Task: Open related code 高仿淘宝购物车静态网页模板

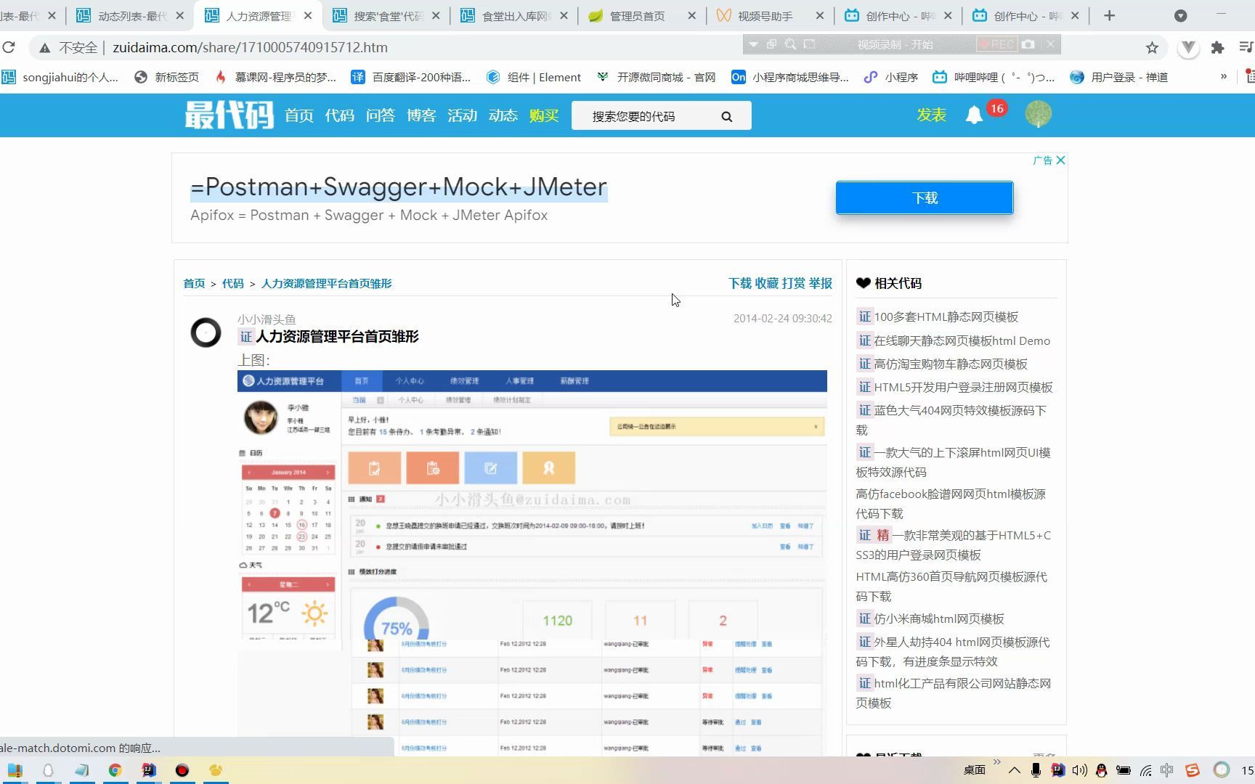Action: [x=951, y=364]
